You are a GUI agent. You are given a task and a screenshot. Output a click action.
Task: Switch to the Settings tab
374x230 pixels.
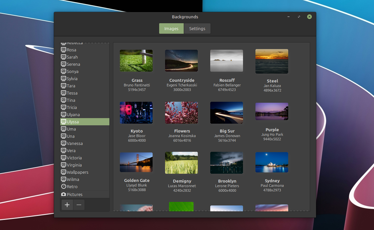click(x=197, y=28)
